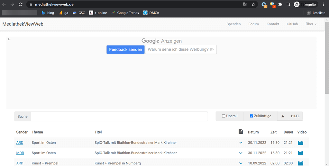Expand details for MDR Sport im Osten row
The height and width of the screenshot is (166, 329).
241,153
